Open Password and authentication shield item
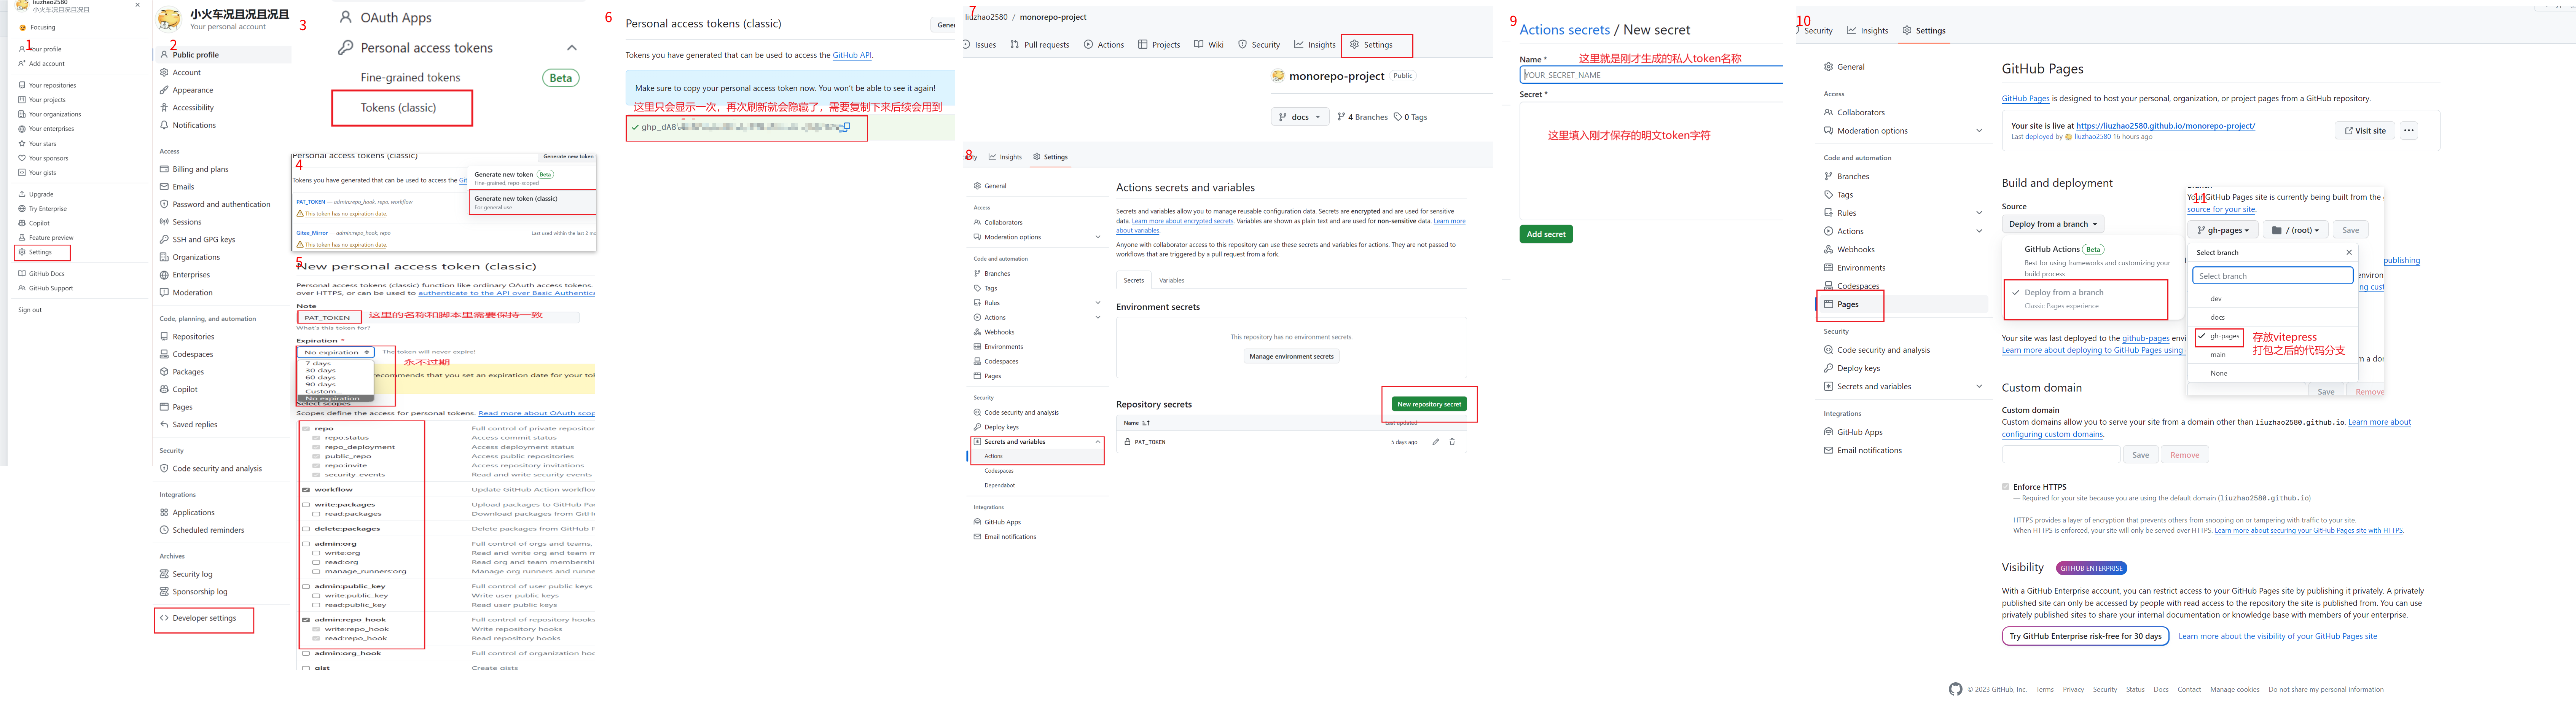The width and height of the screenshot is (2576, 707). 215,204
